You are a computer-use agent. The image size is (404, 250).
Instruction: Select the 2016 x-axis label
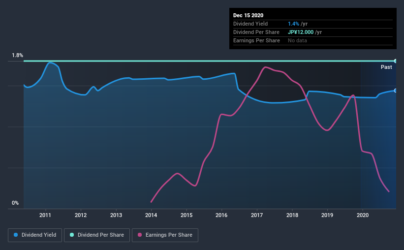(221, 215)
